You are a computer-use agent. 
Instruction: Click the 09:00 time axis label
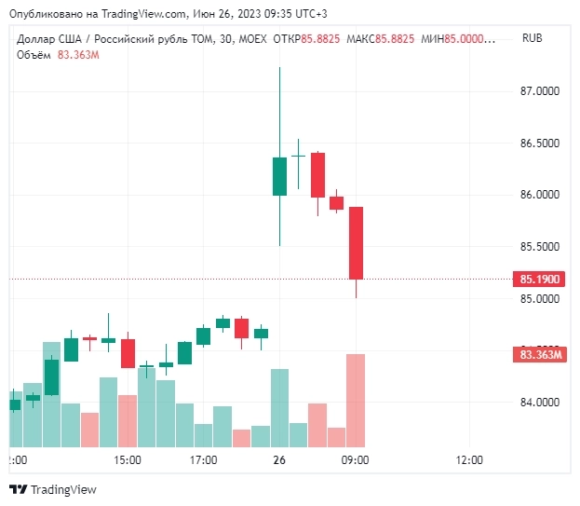pyautogui.click(x=356, y=459)
